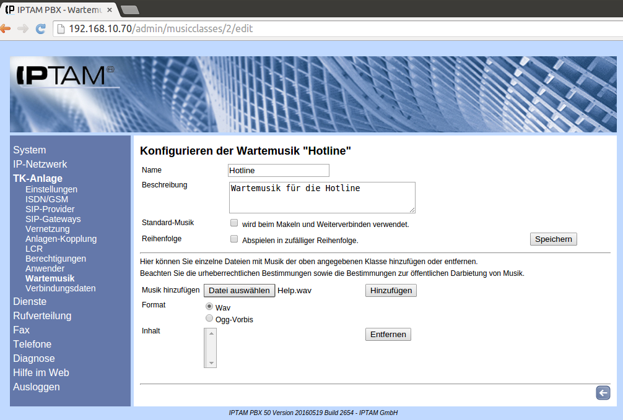Open a new browser tab
Image resolution: width=623 pixels, height=420 pixels.
point(129,9)
